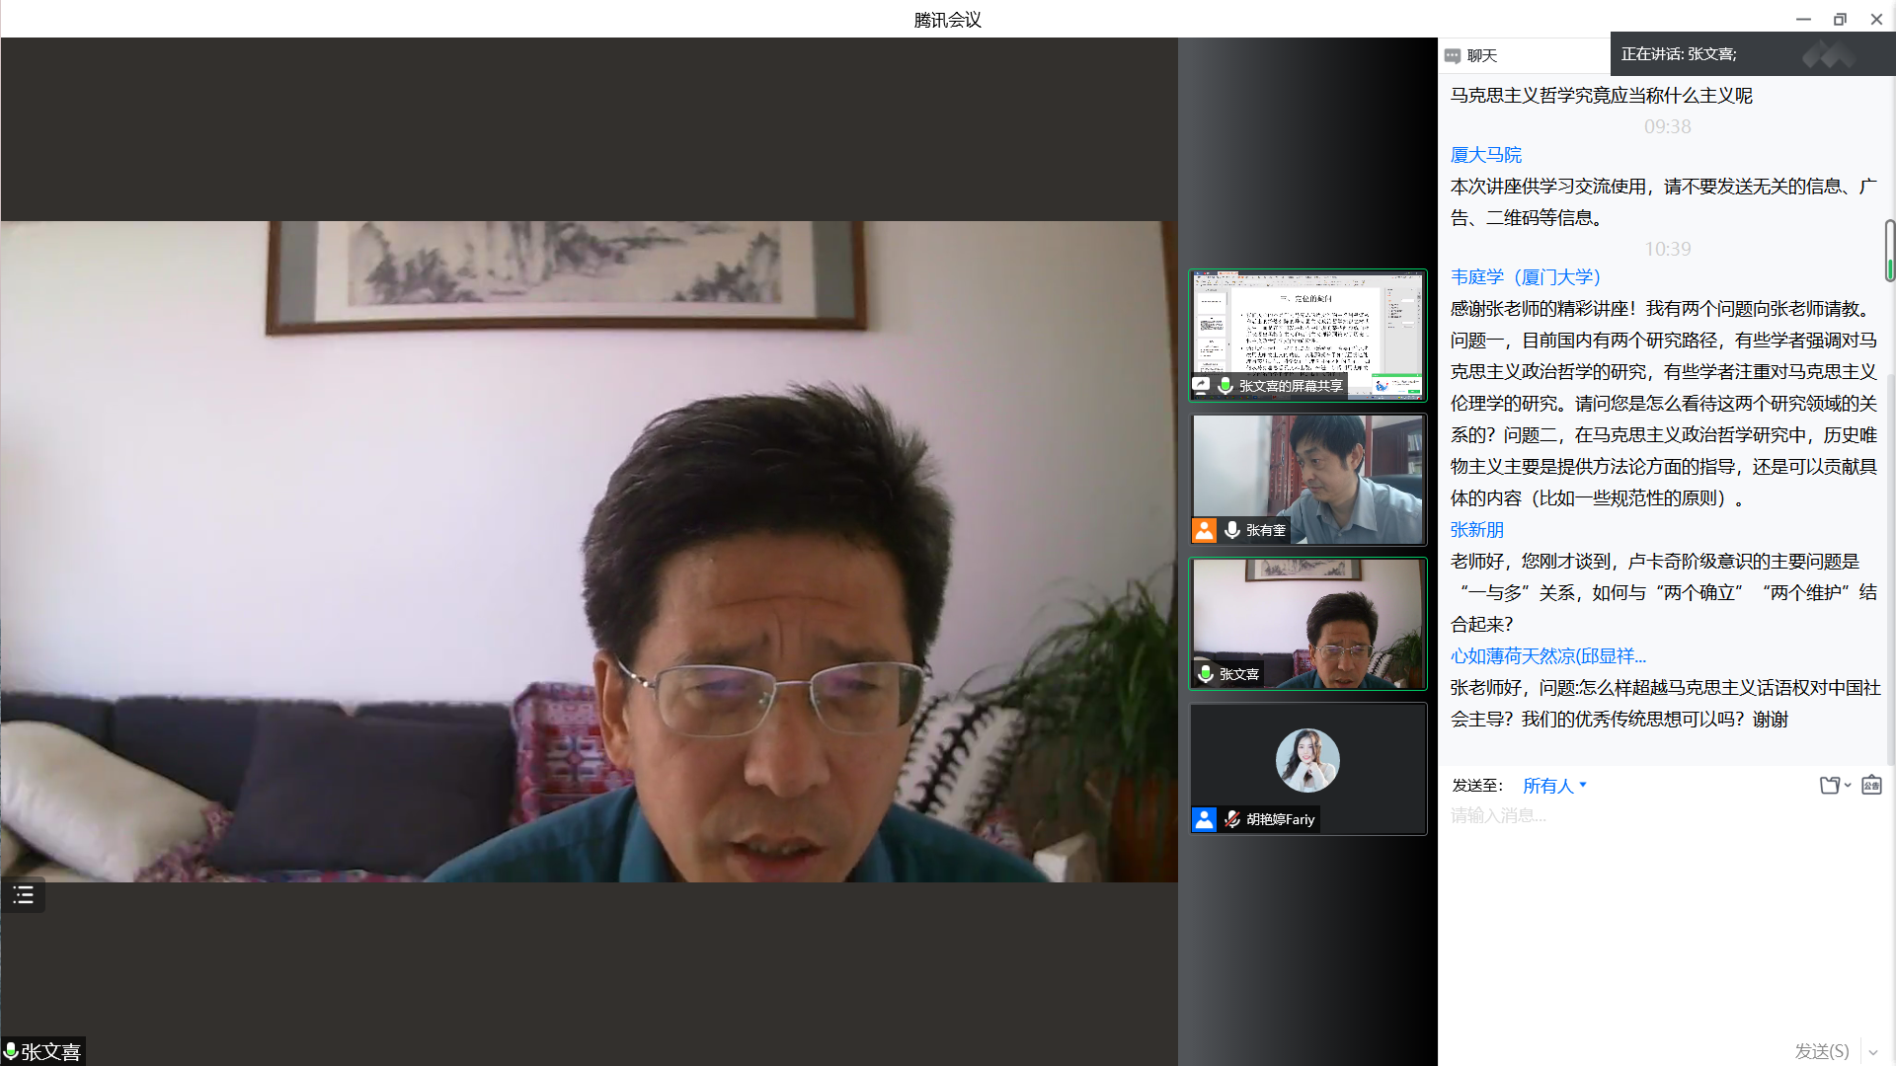Click the blue user icon on 胡艳婷Fariy's tile
The height and width of the screenshot is (1066, 1896).
click(x=1204, y=819)
